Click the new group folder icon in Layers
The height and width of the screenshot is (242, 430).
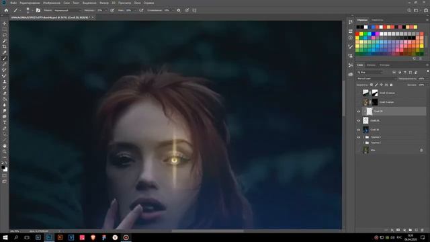pos(411,230)
